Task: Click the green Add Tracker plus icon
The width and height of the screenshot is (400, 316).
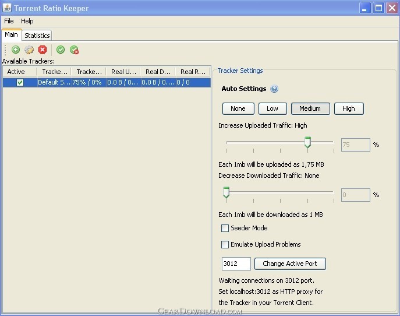Action: tap(16, 50)
